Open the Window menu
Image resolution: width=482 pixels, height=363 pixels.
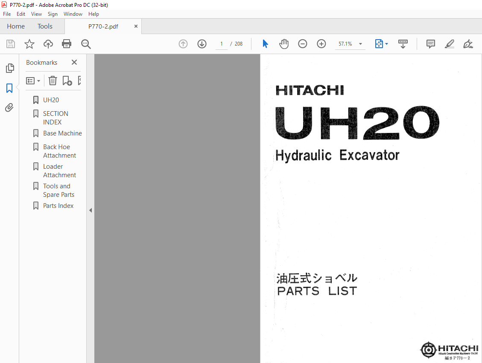click(x=73, y=14)
